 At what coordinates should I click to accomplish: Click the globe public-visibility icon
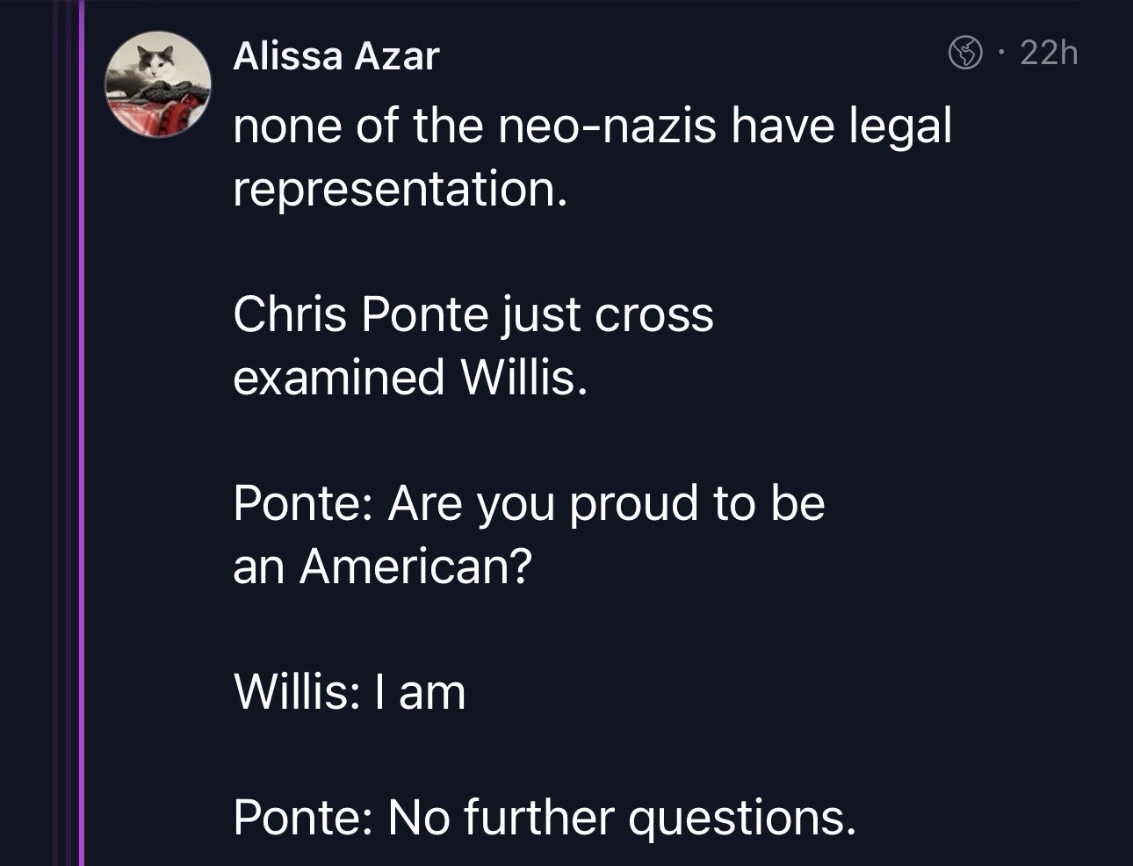pyautogui.click(x=965, y=55)
